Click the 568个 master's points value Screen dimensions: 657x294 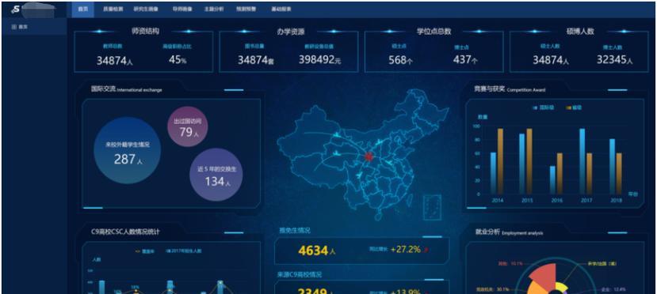(400, 60)
